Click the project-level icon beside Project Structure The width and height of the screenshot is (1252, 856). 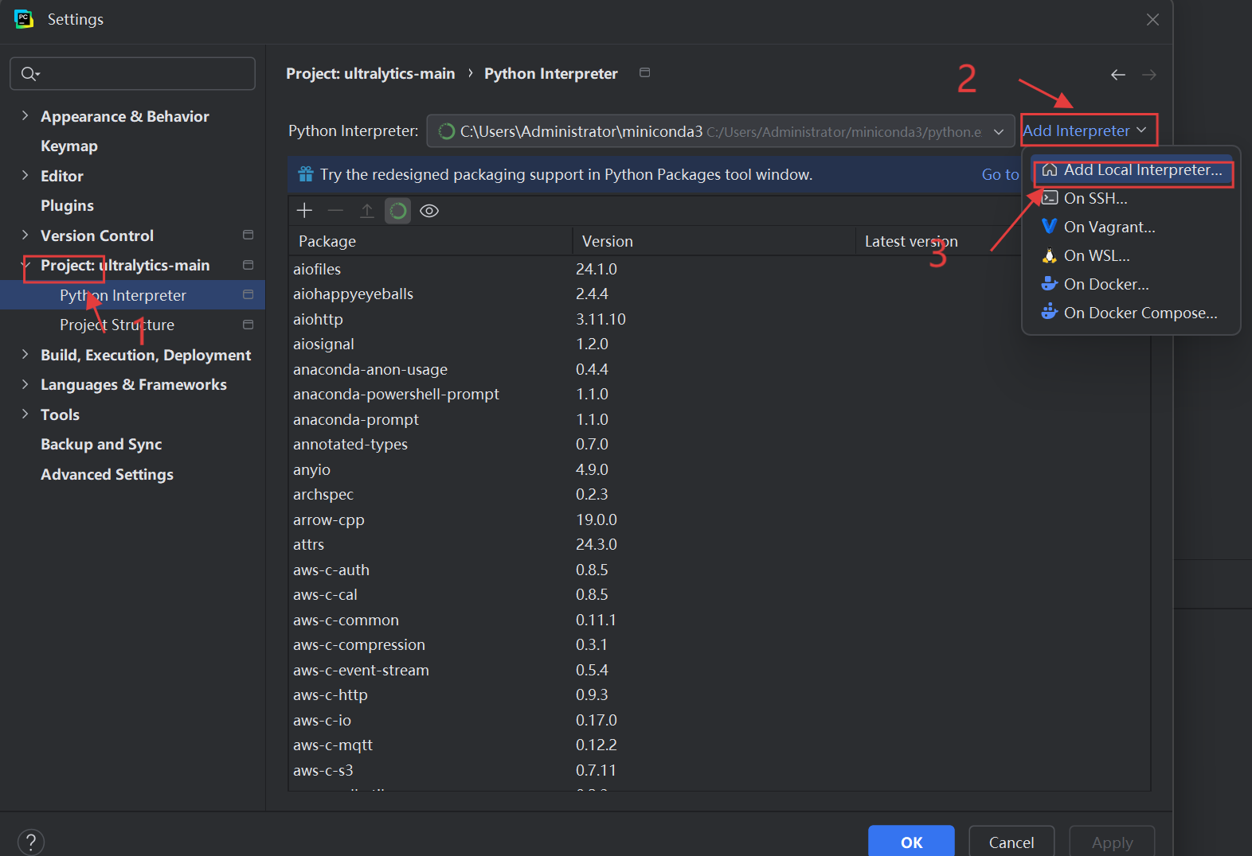tap(248, 325)
